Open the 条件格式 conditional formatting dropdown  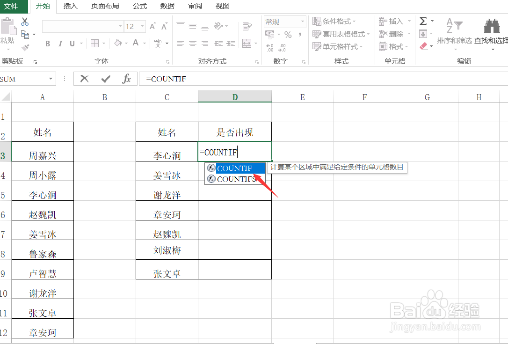click(334, 21)
